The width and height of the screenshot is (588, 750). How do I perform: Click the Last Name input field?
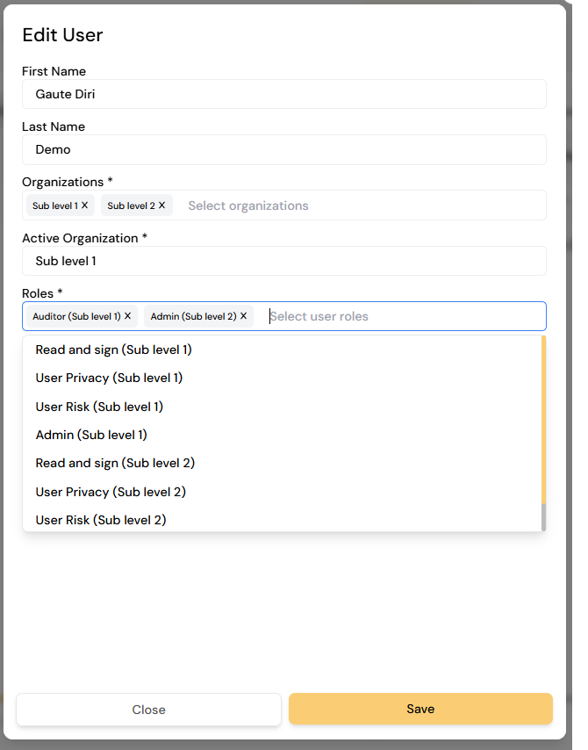284,149
